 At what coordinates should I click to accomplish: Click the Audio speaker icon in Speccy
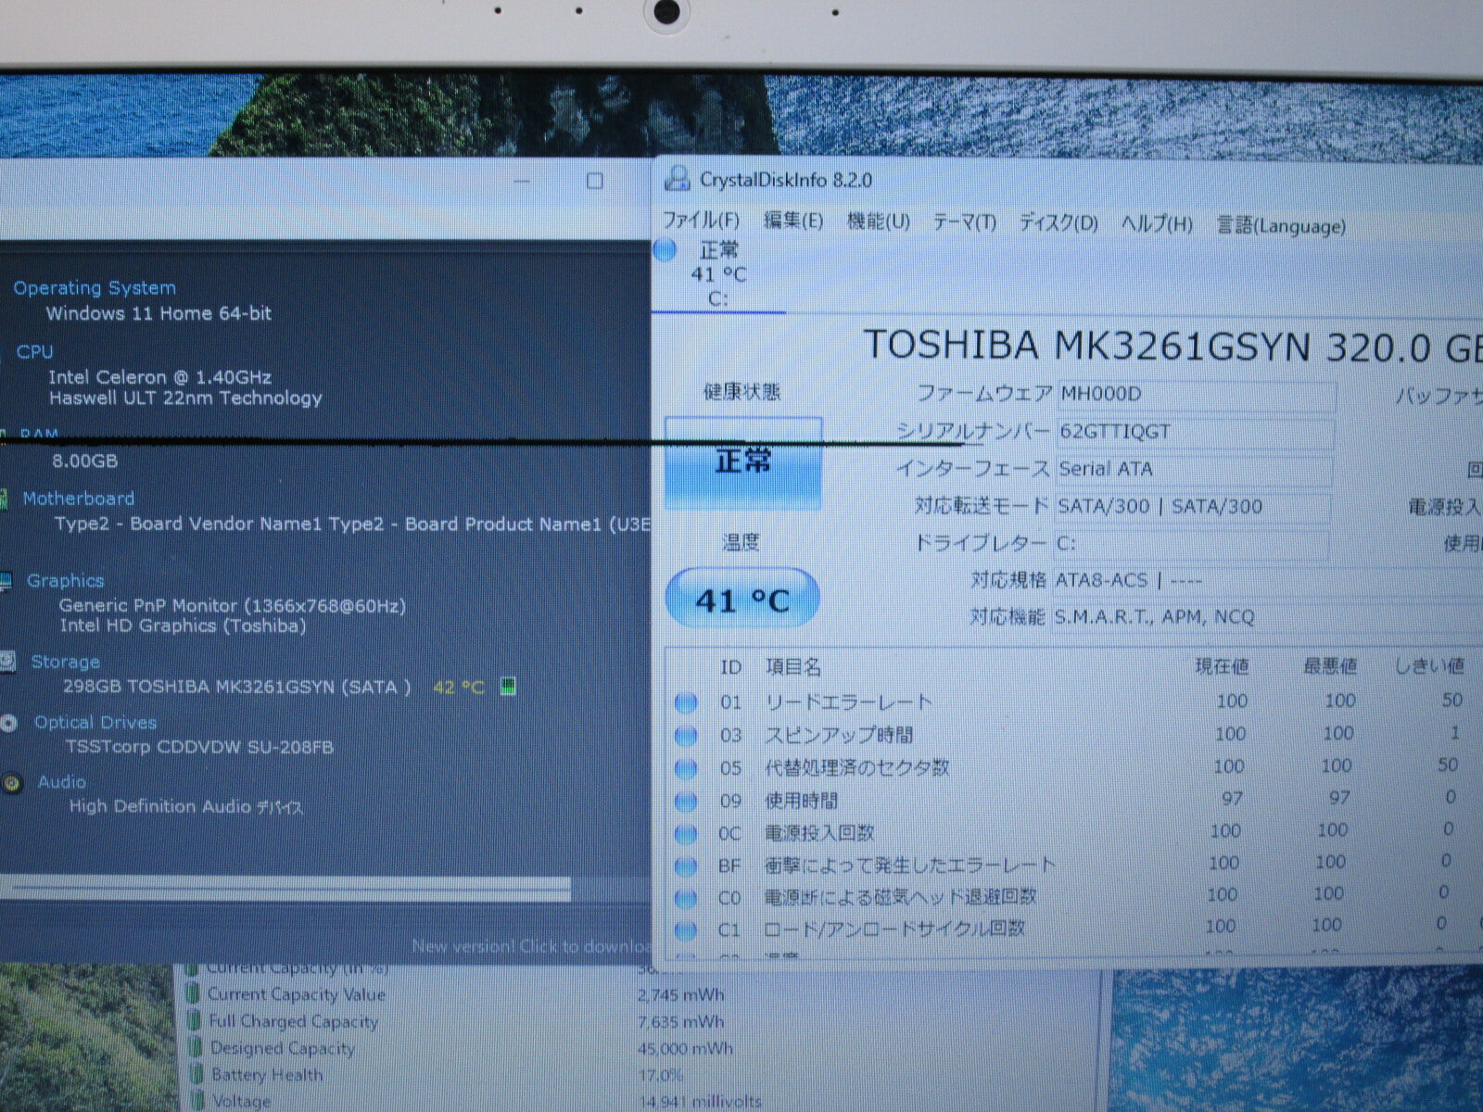point(12,784)
